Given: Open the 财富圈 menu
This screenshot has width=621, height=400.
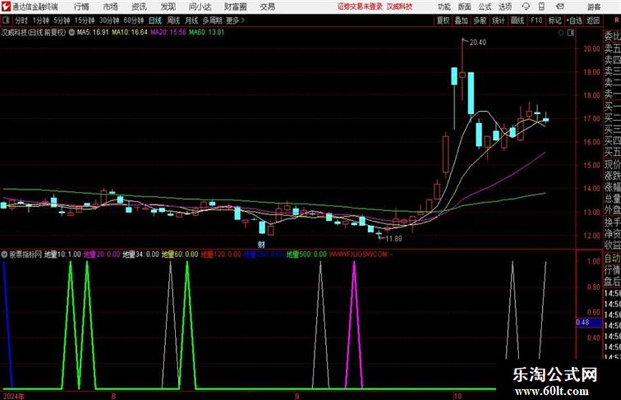Looking at the screenshot, I should pos(235,7).
